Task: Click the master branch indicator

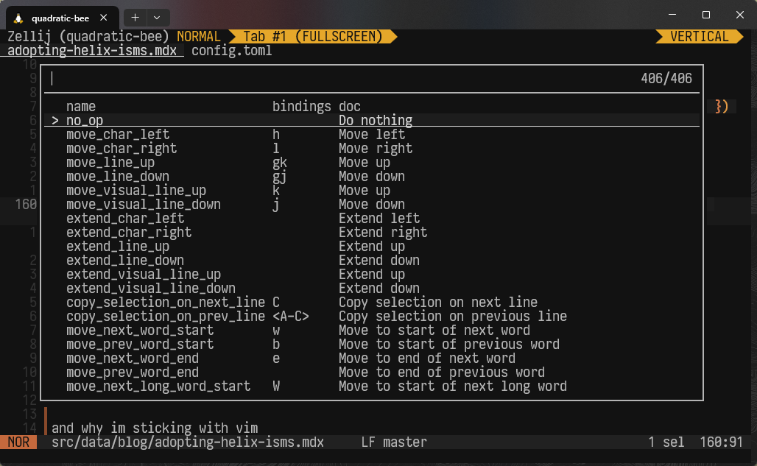Action: [404, 442]
